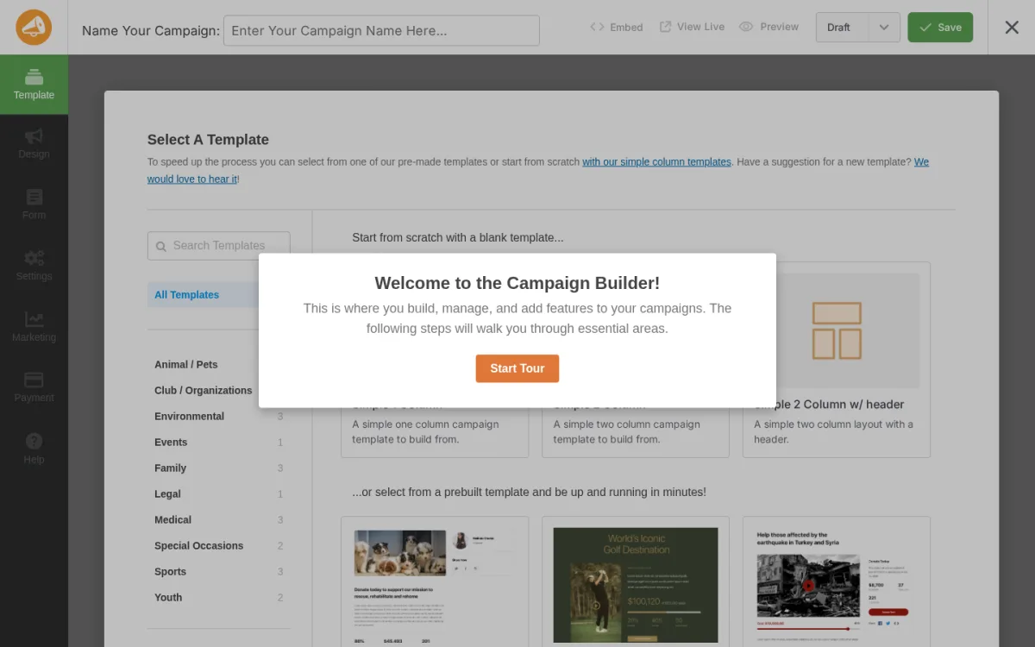
Task: Click the one column template description
Action: coord(426,432)
